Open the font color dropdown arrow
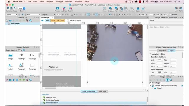Image resolution: width=189 pixels, height=106 pixels. (74, 15)
